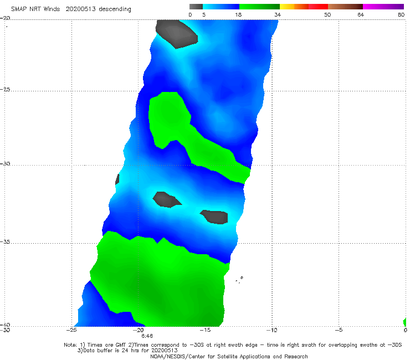This screenshot has width=410, height=360.
Task: Click the NOAA/NESDIS Center for Satellite Applications credit
Action: (x=229, y=357)
